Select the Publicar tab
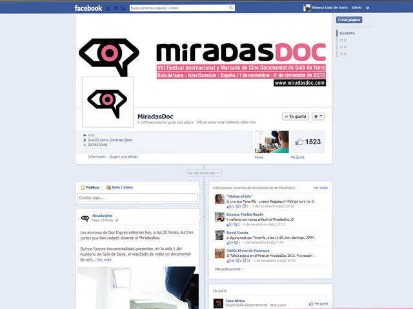Screen dimensions: 413x309 [90, 187]
